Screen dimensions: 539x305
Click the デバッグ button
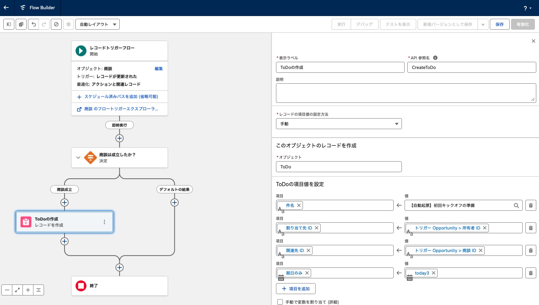point(365,24)
